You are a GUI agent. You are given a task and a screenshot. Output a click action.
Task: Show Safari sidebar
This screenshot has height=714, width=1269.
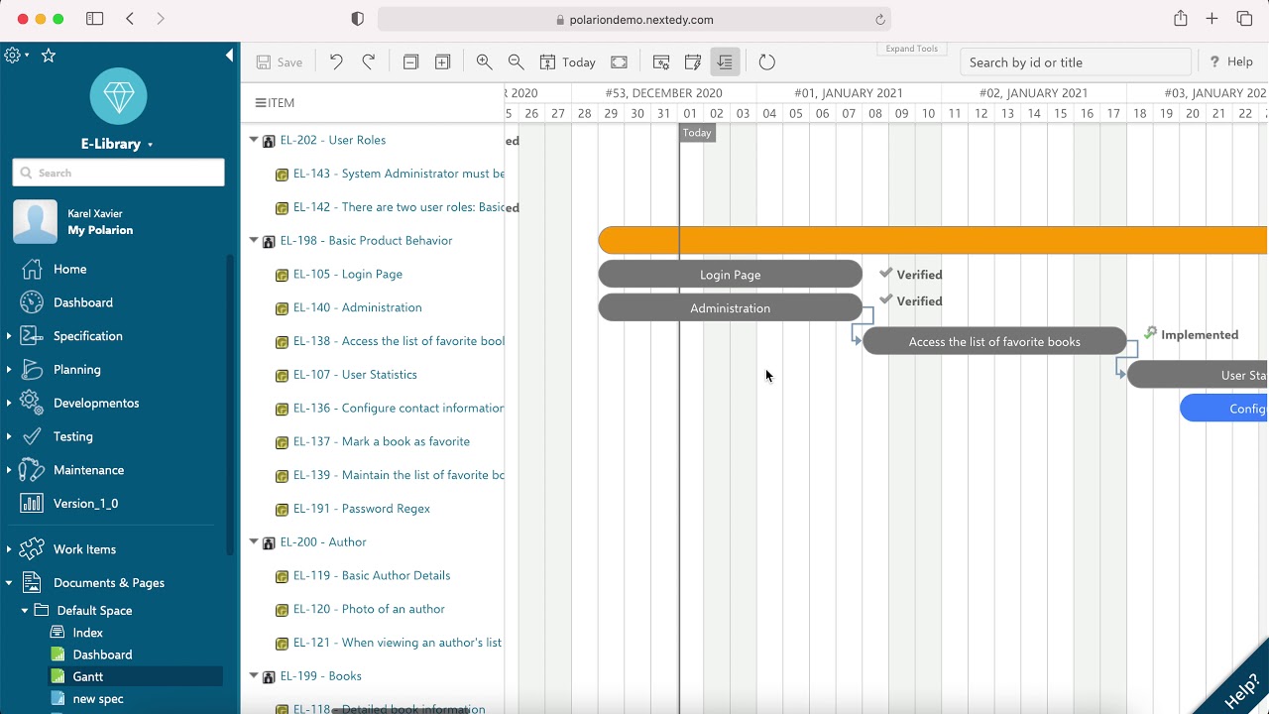[95, 19]
